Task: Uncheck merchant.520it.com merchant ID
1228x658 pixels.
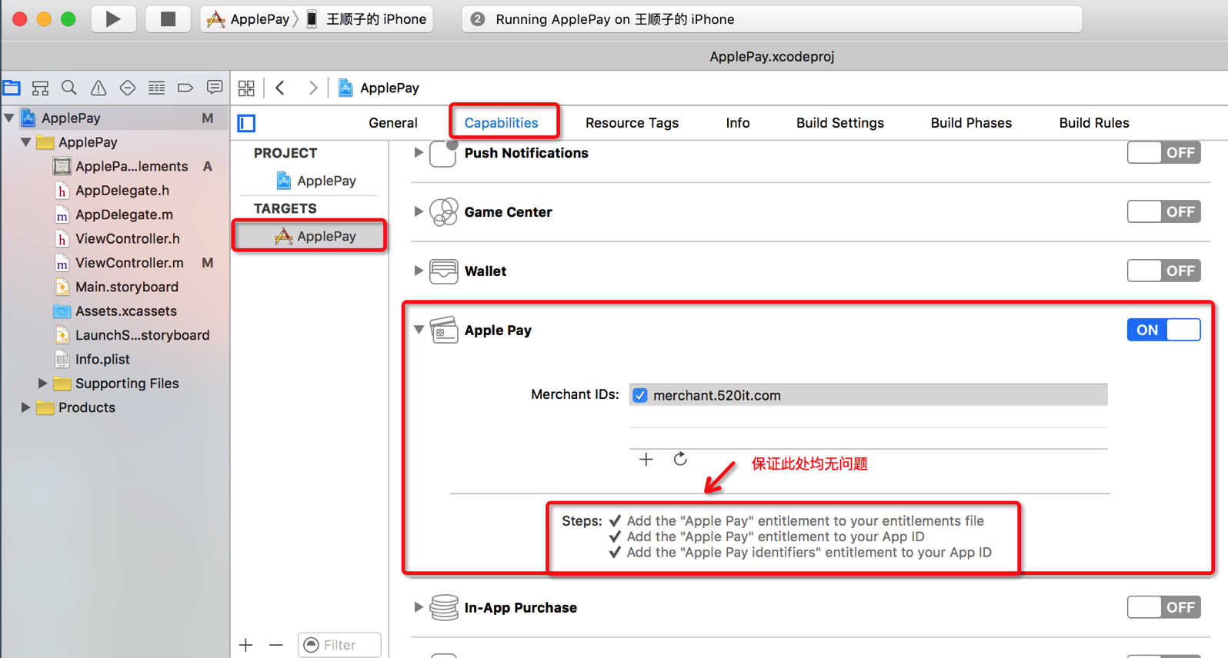Action: [640, 395]
